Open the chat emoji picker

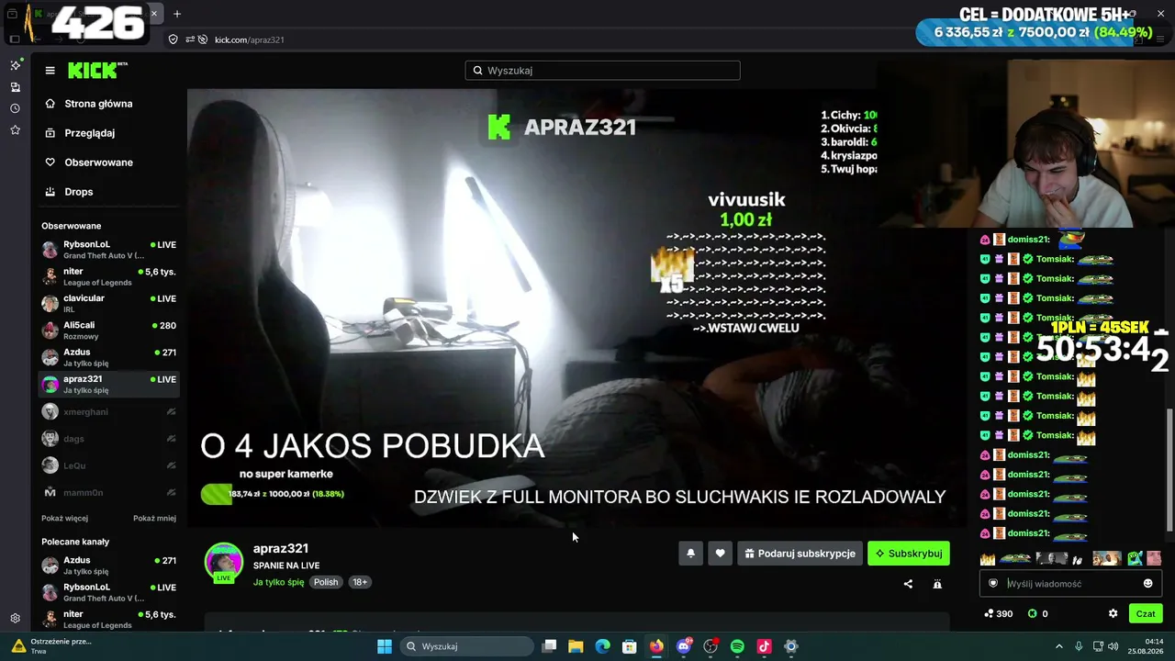[1147, 584]
